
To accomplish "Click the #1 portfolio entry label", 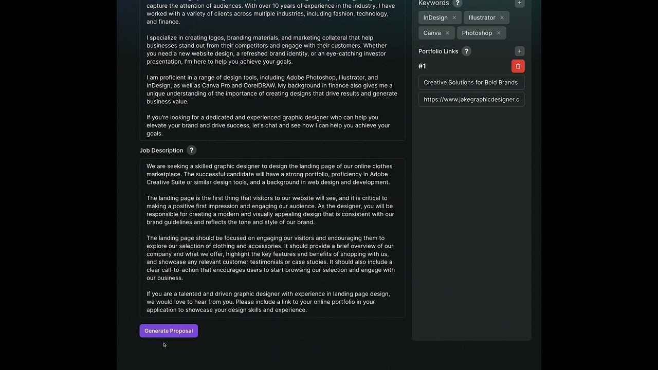I will tap(422, 66).
